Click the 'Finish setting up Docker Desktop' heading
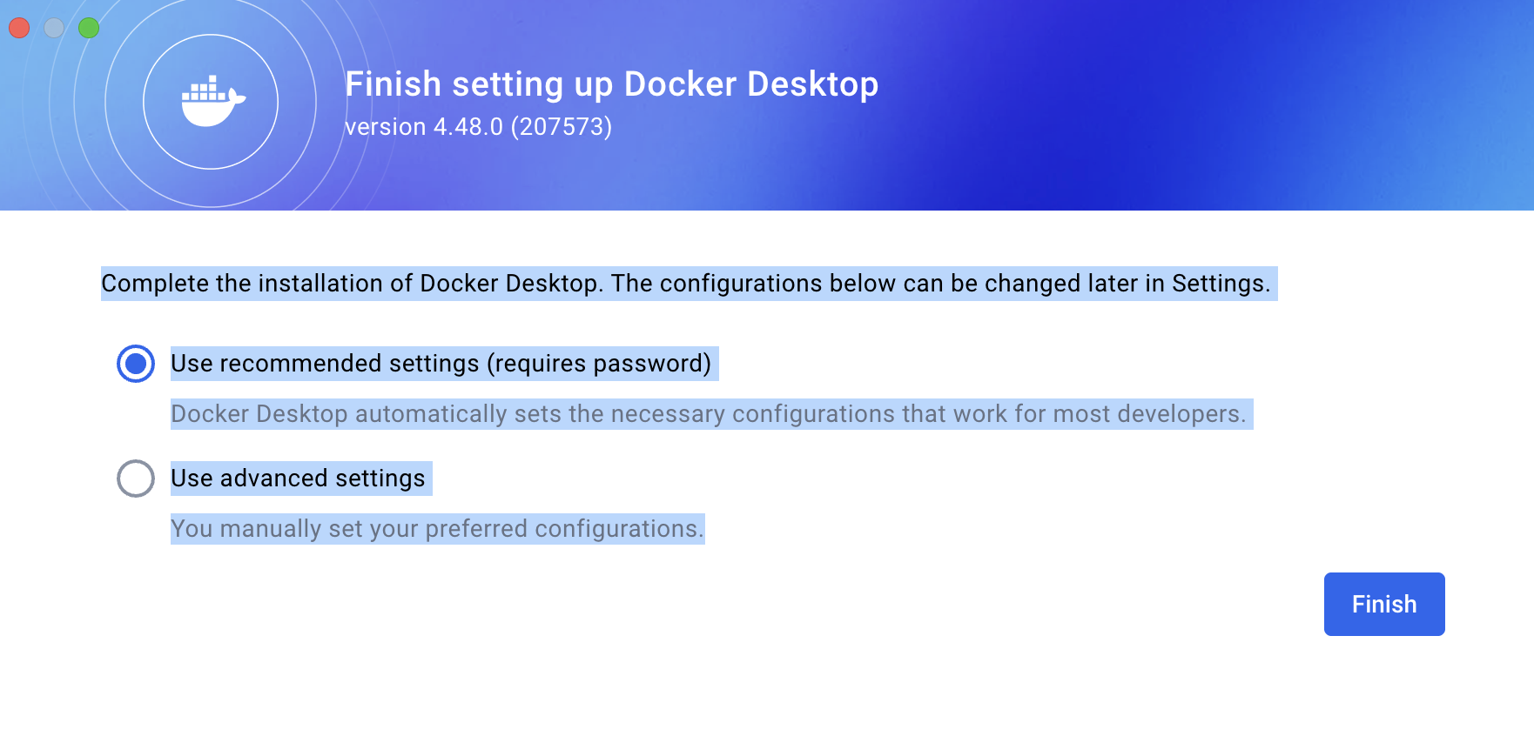Viewport: 1534px width, 743px height. (611, 84)
